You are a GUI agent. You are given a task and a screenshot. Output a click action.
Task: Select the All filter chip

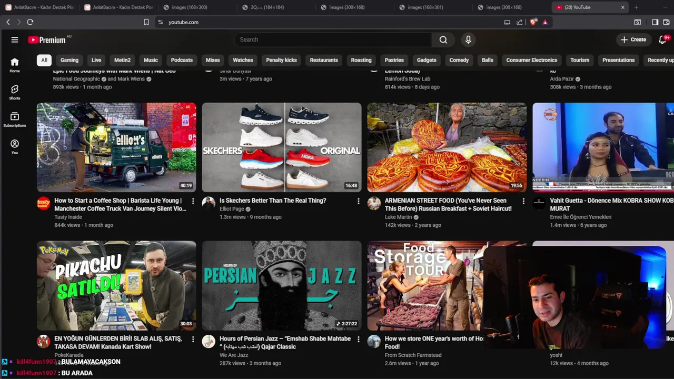pyautogui.click(x=44, y=60)
